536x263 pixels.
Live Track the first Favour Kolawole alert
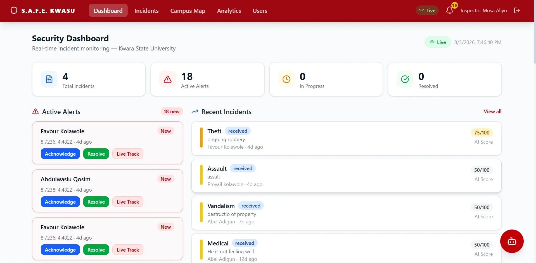[x=128, y=154]
